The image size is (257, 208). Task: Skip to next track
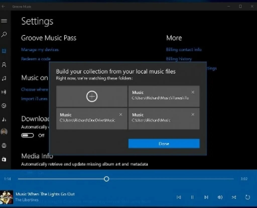[206, 197]
